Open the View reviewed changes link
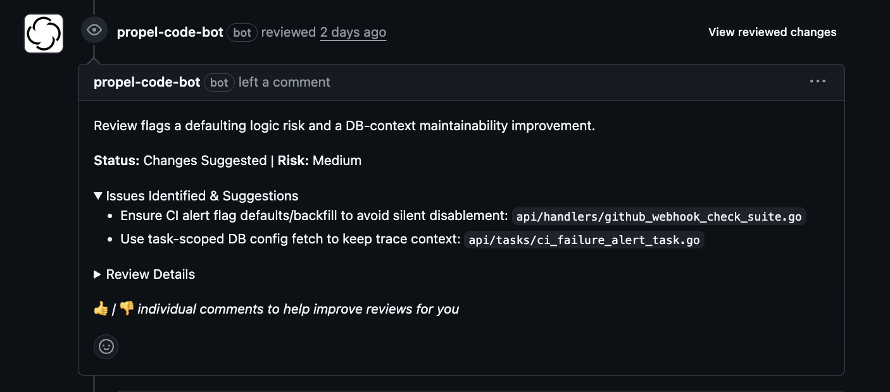The image size is (890, 392). click(772, 32)
